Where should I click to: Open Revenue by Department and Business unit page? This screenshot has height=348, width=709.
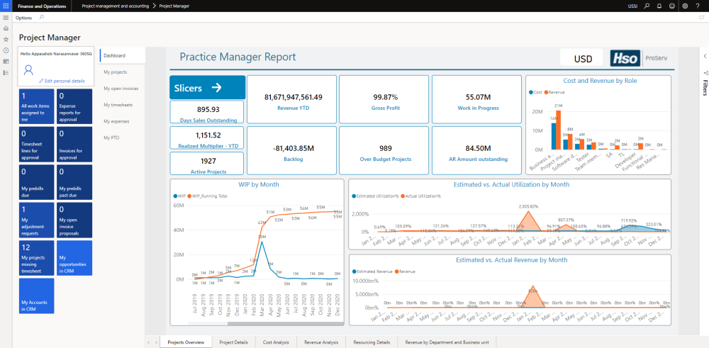click(447, 342)
